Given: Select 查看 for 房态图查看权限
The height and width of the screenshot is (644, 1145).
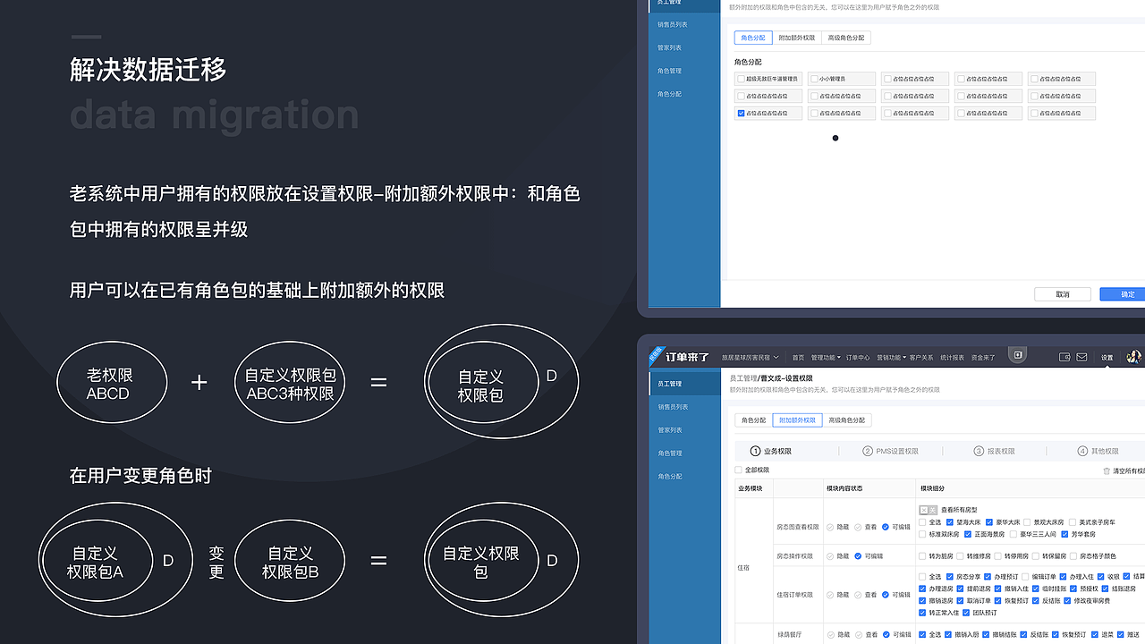Looking at the screenshot, I should pyautogui.click(x=858, y=528).
